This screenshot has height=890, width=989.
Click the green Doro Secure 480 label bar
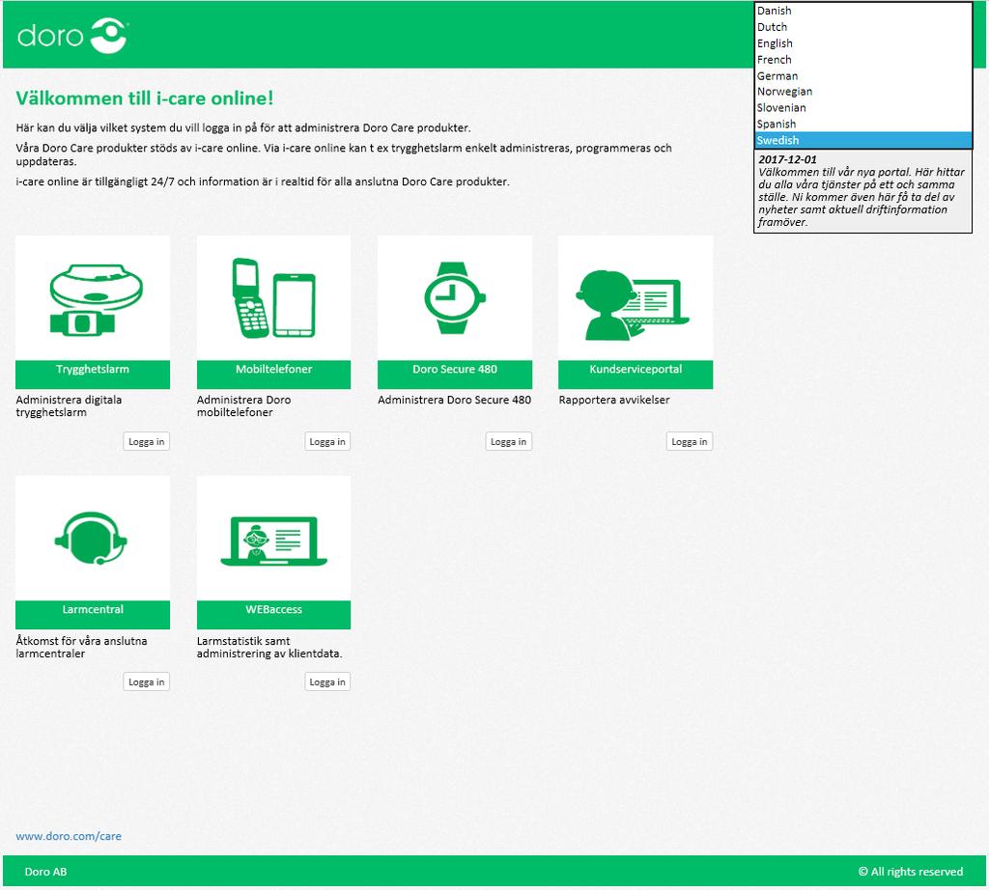click(x=455, y=375)
